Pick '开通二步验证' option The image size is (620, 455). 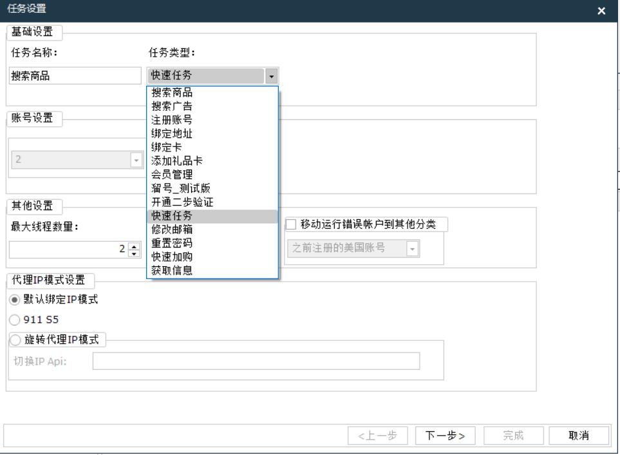pos(182,202)
